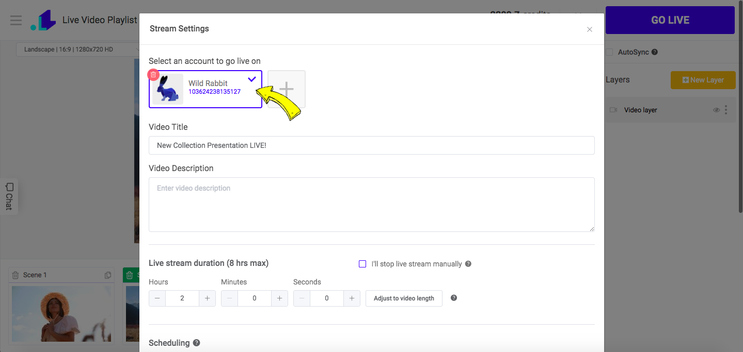The width and height of the screenshot is (743, 352).
Task: Open the Chat side tab
Action: pos(9,196)
